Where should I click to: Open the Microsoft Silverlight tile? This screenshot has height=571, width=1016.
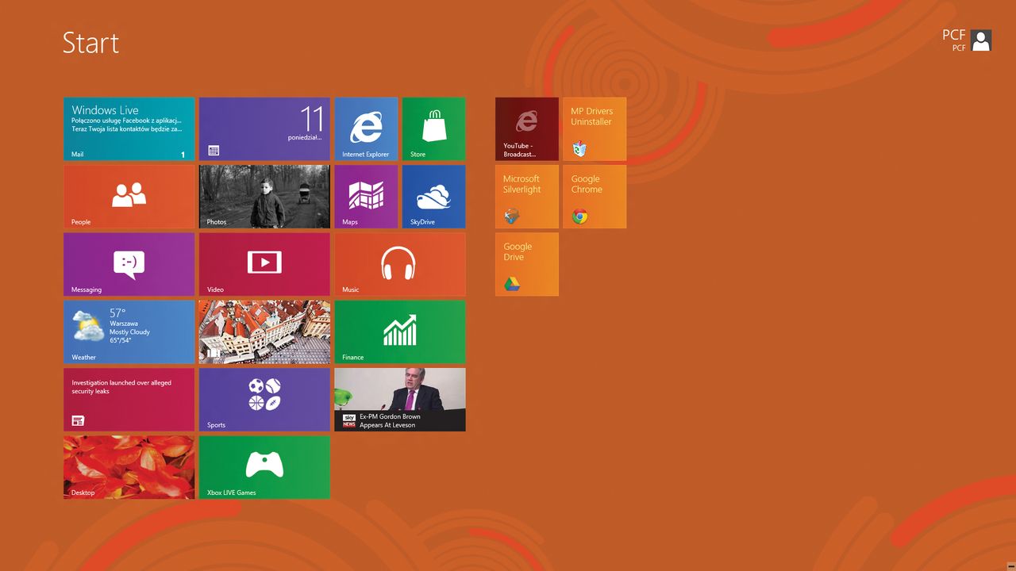click(x=527, y=197)
